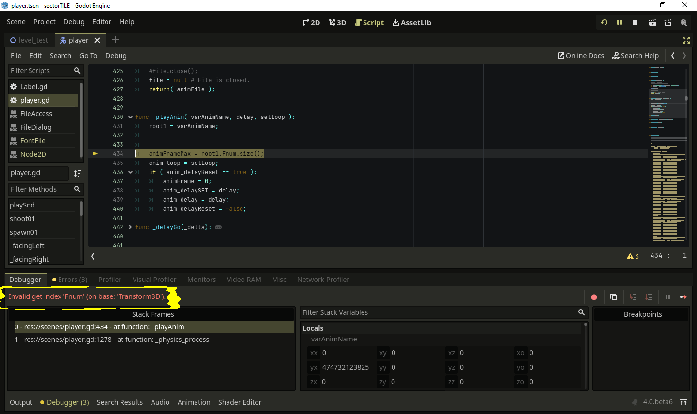Switch to the Errors (3) debugger tab

tap(70, 280)
